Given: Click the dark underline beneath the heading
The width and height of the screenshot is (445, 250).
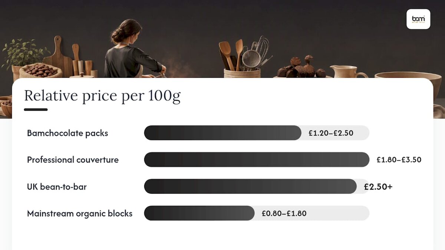Looking at the screenshot, I should click(x=36, y=110).
